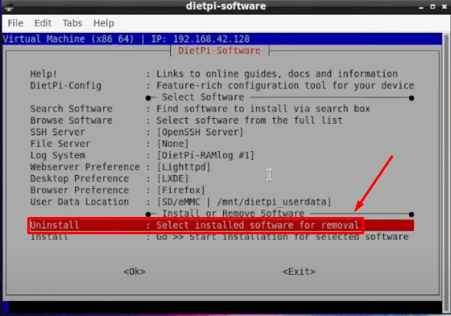Close the dietpi-software window
The width and height of the screenshot is (451, 316).
tap(444, 7)
